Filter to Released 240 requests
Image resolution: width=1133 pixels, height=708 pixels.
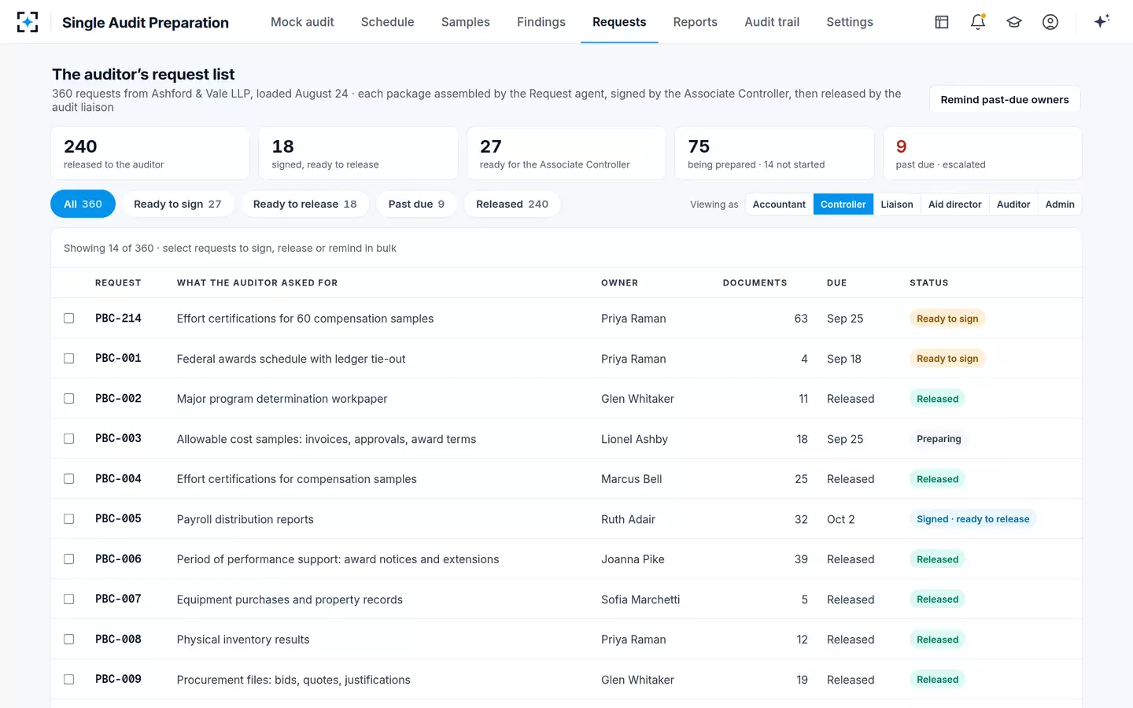click(x=512, y=204)
